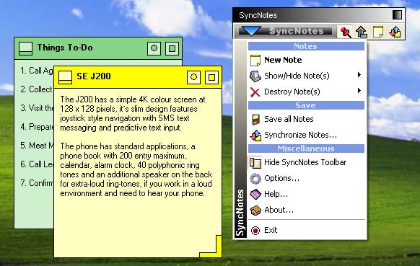Click the '2. Collect' item in Things To-Do

click(36, 89)
